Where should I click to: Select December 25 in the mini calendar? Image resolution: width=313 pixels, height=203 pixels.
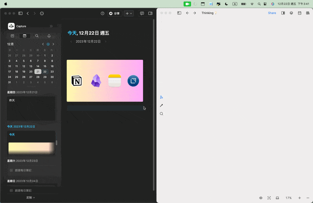(16, 77)
